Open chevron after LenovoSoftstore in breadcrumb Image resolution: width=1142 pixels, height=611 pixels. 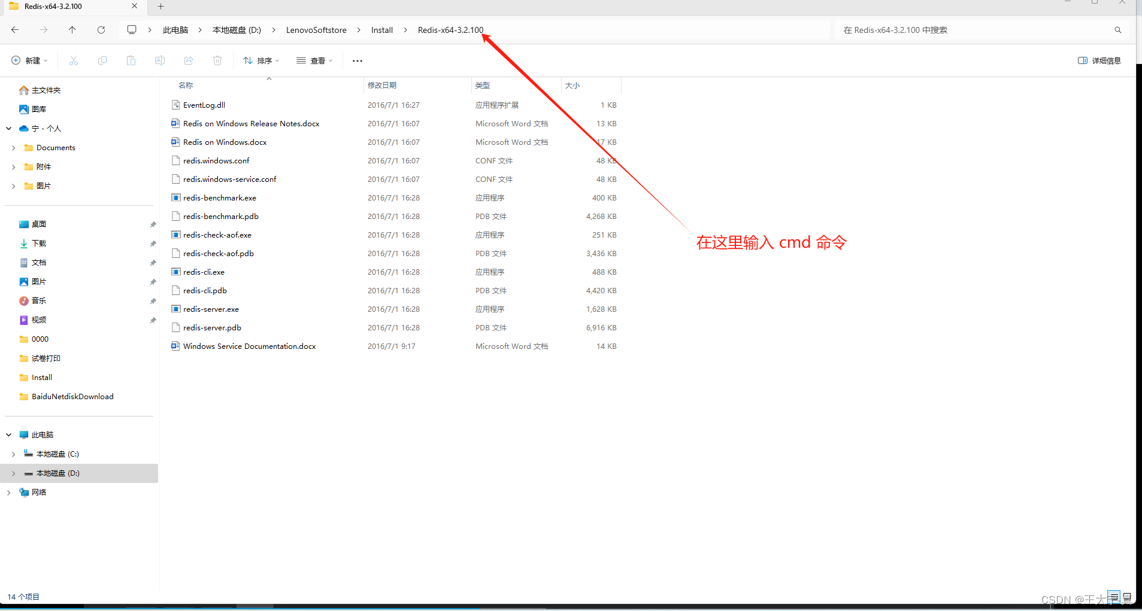(359, 30)
